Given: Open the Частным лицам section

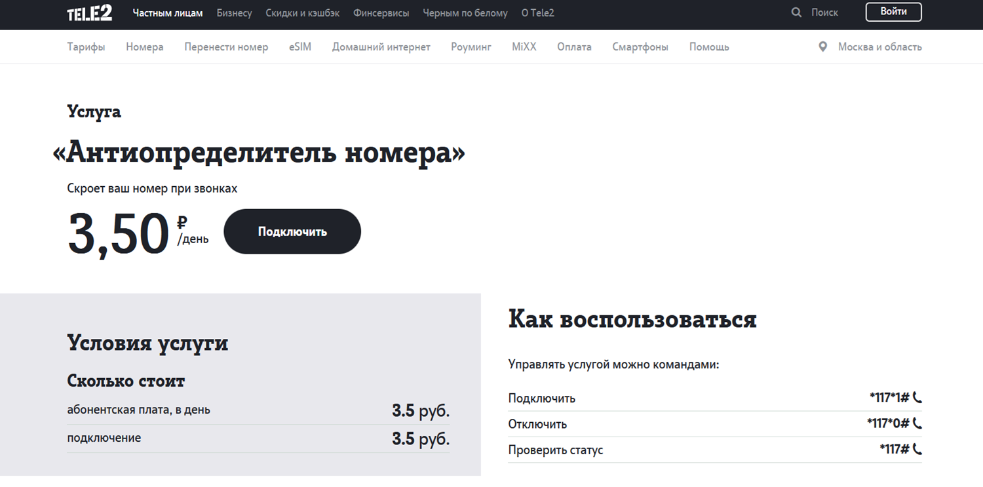Looking at the screenshot, I should pos(168,13).
